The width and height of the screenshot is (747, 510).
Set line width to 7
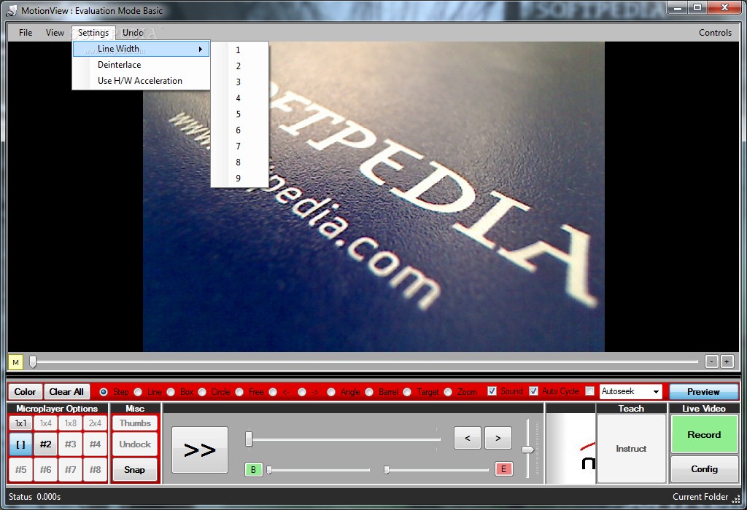pyautogui.click(x=240, y=146)
